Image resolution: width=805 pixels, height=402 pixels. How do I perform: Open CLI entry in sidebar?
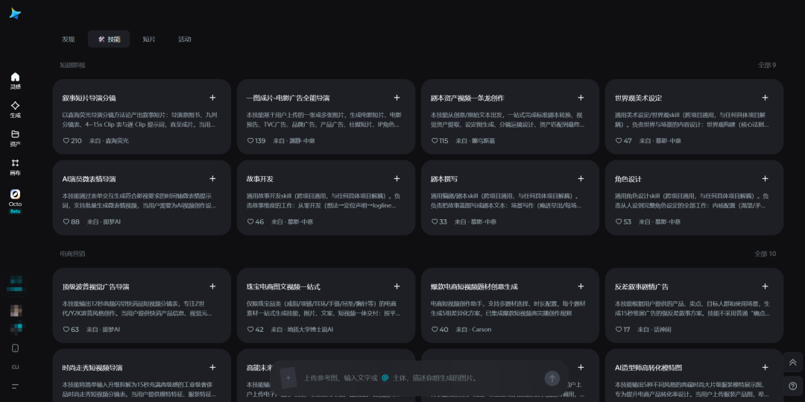pos(16,367)
